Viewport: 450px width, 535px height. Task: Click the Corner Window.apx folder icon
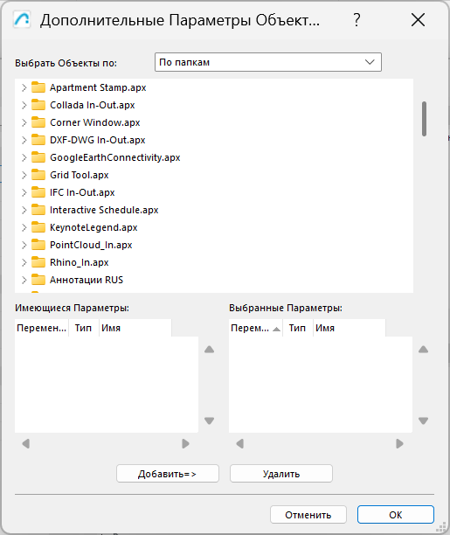[x=38, y=122]
